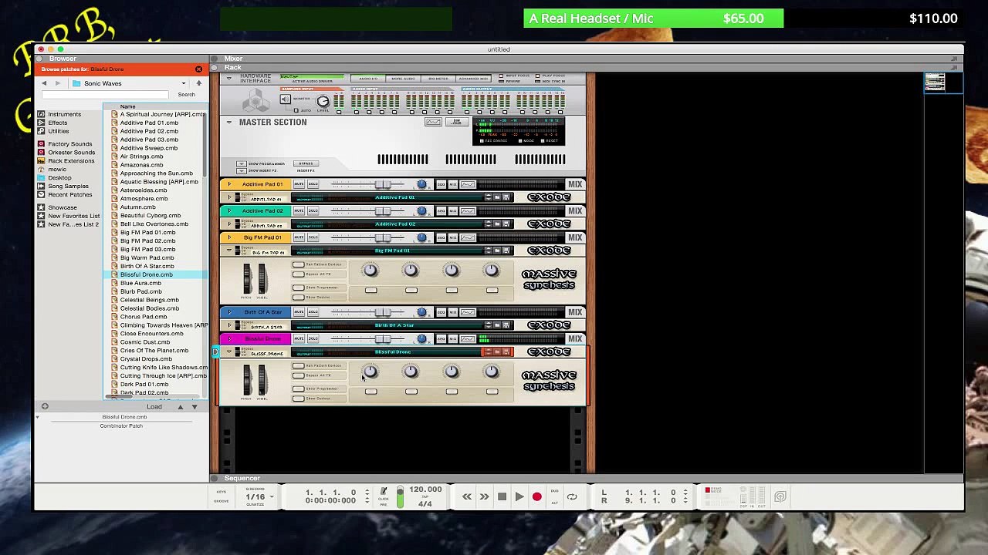Click the add favorites plus icon
This screenshot has width=988, height=555.
tap(45, 407)
